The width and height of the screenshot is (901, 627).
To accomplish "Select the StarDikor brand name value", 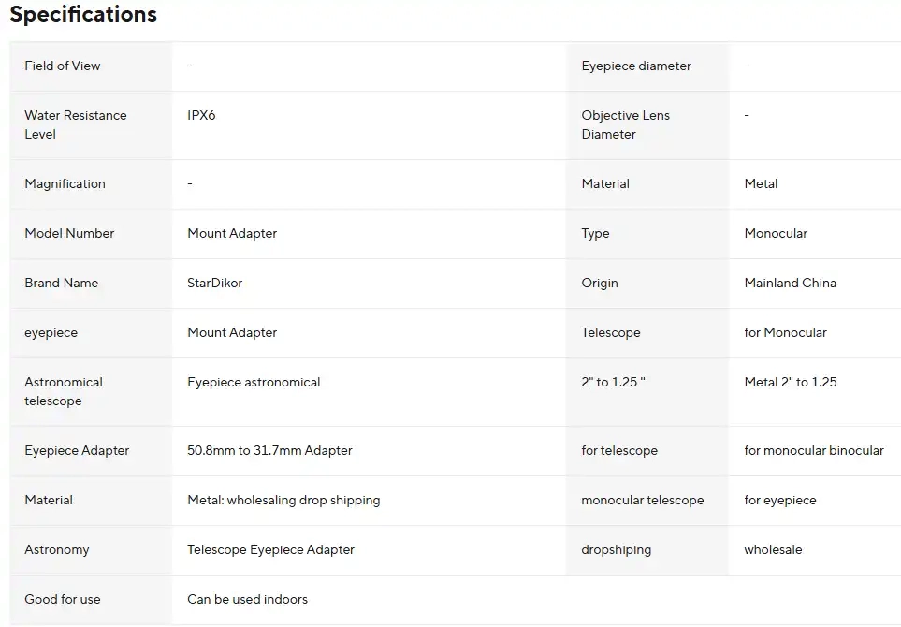I will click(x=214, y=283).
